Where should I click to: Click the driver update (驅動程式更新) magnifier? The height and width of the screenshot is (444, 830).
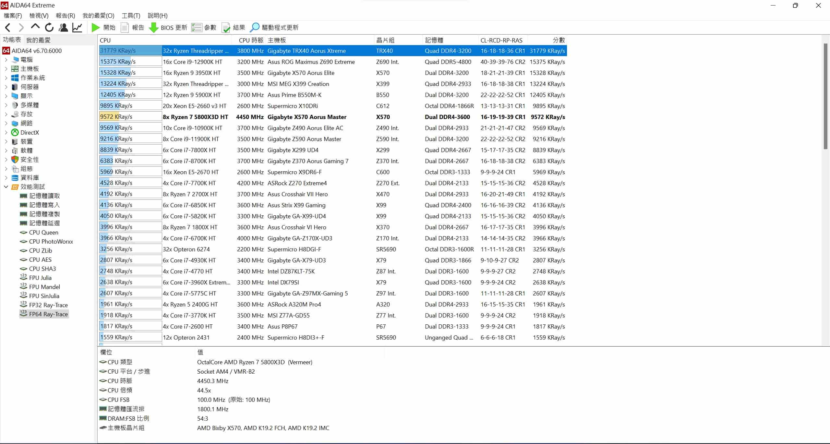pos(255,28)
